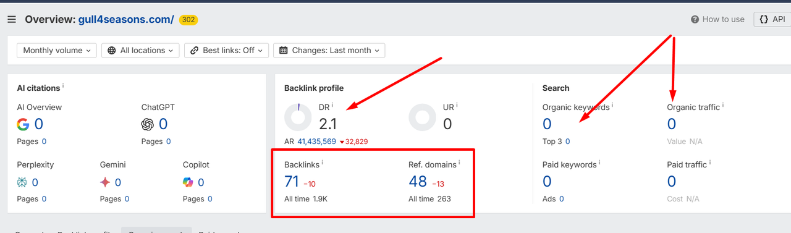This screenshot has width=791, height=233.
Task: Click the How to use link text
Action: [x=724, y=19]
